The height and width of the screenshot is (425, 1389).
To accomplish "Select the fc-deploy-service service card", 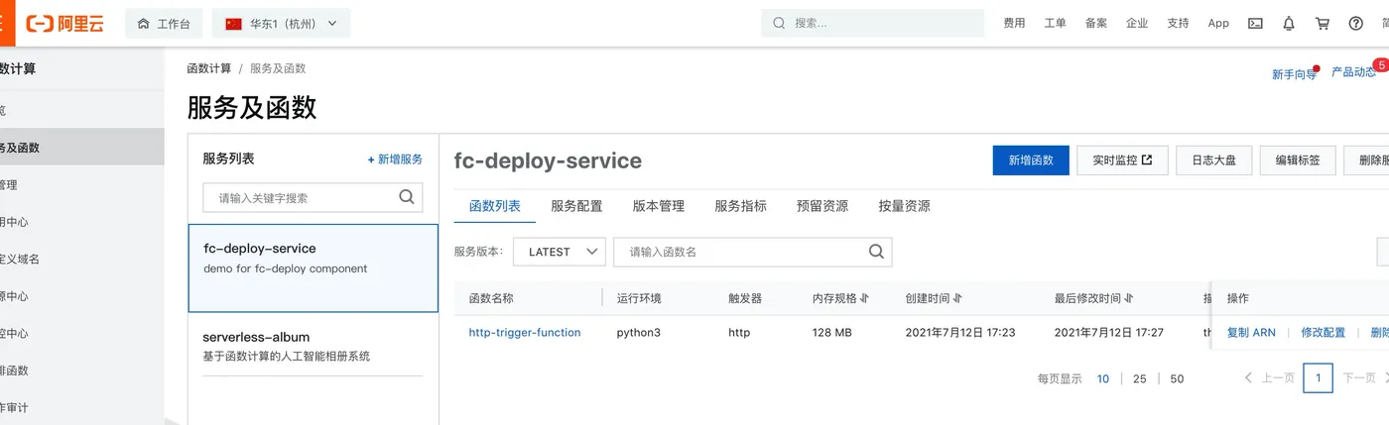I will (x=314, y=268).
